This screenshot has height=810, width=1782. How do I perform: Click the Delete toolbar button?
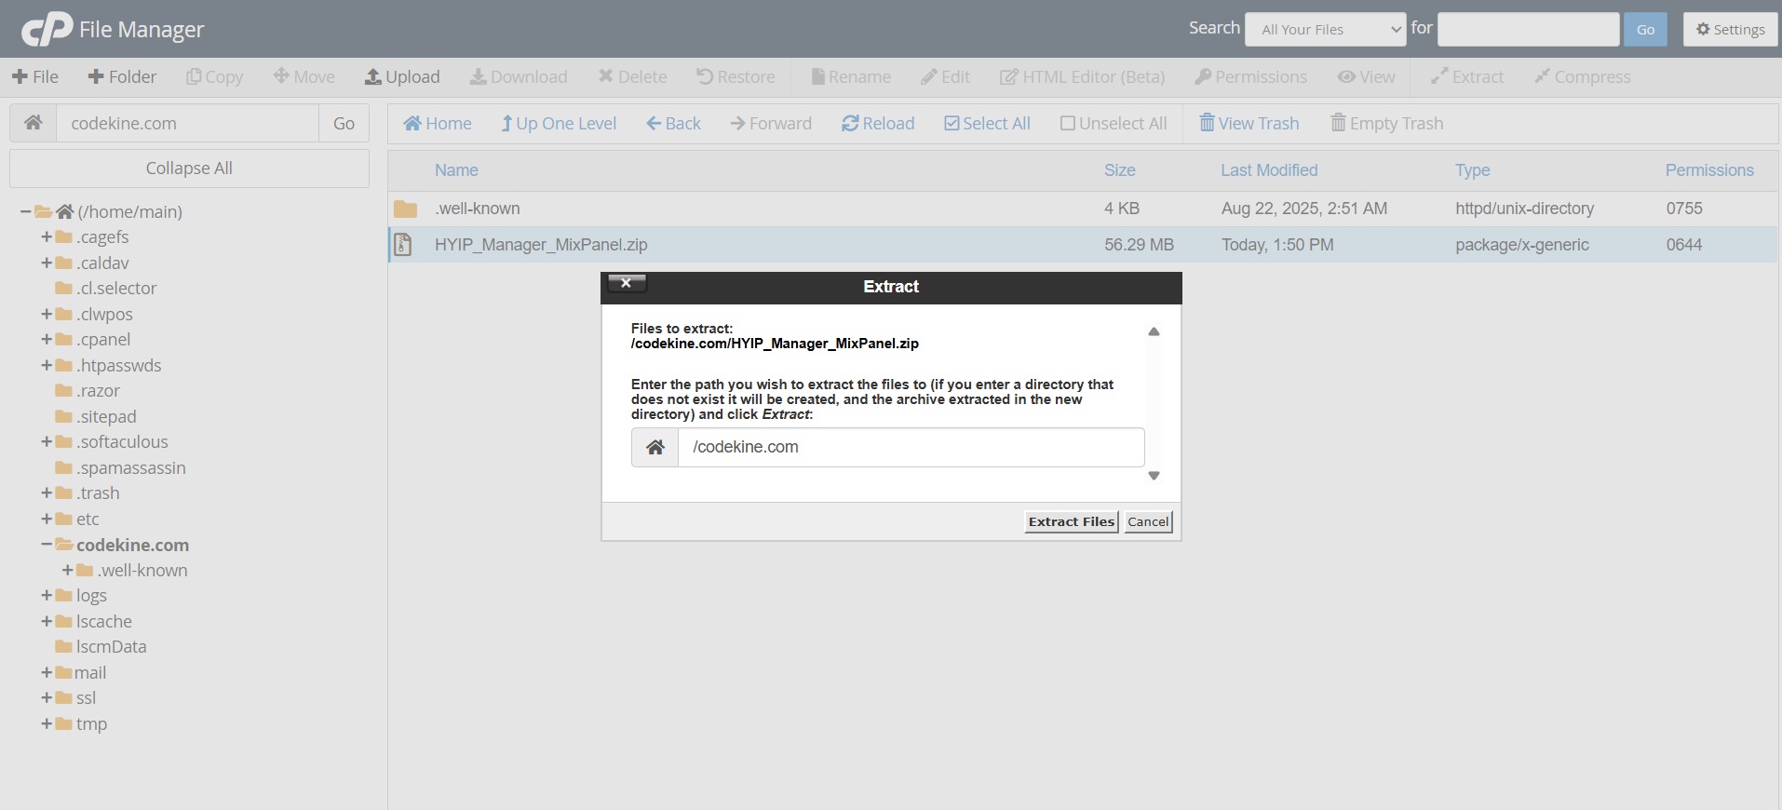(x=632, y=76)
